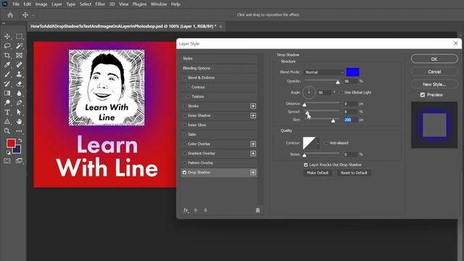Select Blending Options in styles list

pyautogui.click(x=219, y=68)
